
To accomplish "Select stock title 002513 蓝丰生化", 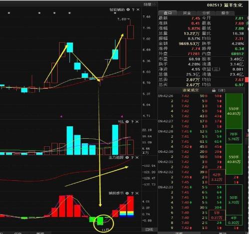I will click(x=224, y=5).
